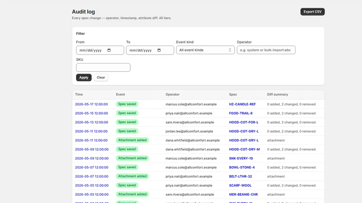
Task: Open the FOOD-TRAIL-8 spec link
Action: coord(241,113)
